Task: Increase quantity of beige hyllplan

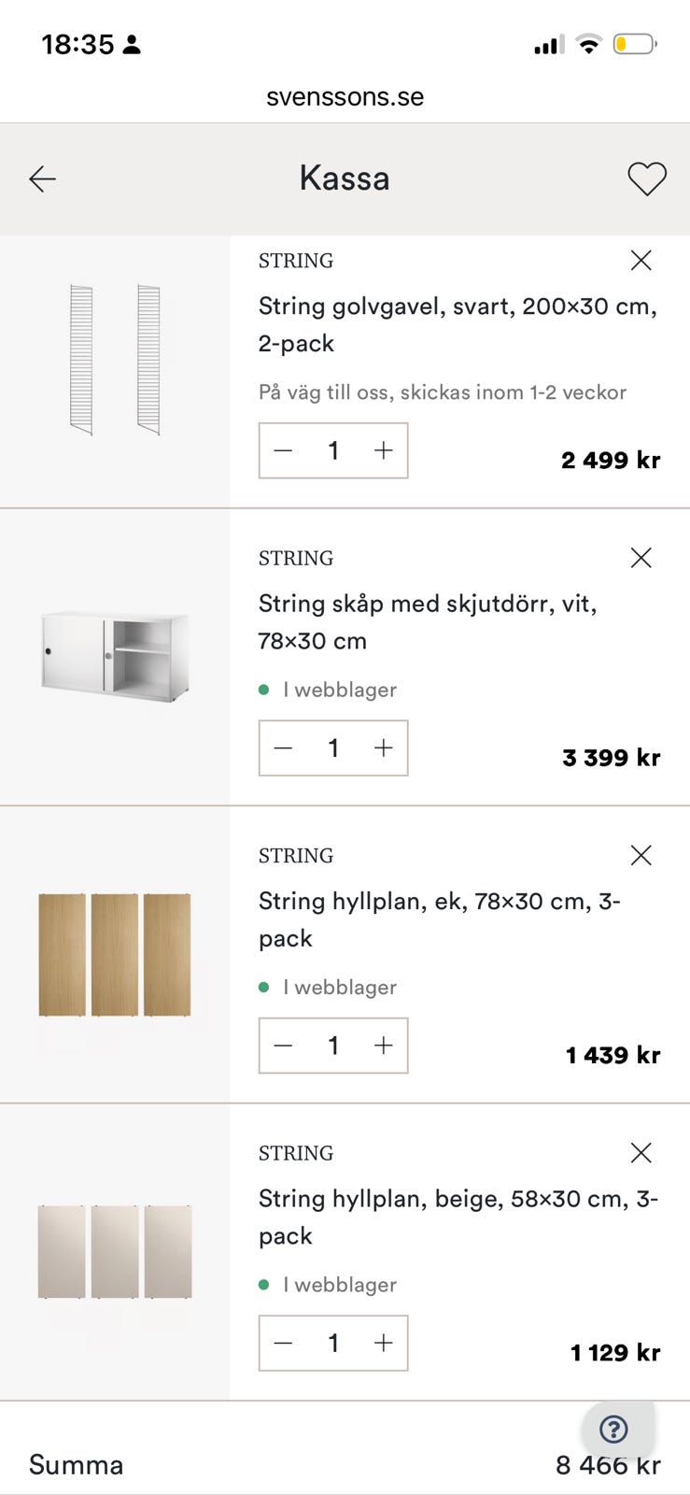Action: [x=383, y=1343]
